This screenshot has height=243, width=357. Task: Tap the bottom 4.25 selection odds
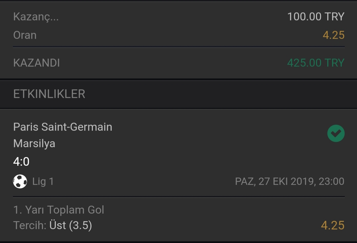coord(333,226)
